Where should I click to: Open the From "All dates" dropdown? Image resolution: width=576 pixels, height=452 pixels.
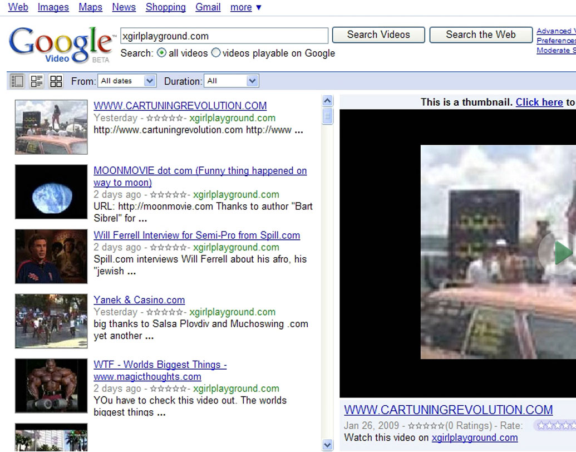tap(126, 81)
